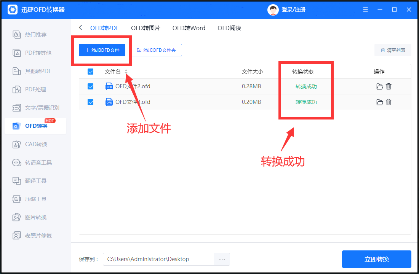Click the 老照片修复 sidebar icon
Screen dimensions: 419x274
coord(16,236)
